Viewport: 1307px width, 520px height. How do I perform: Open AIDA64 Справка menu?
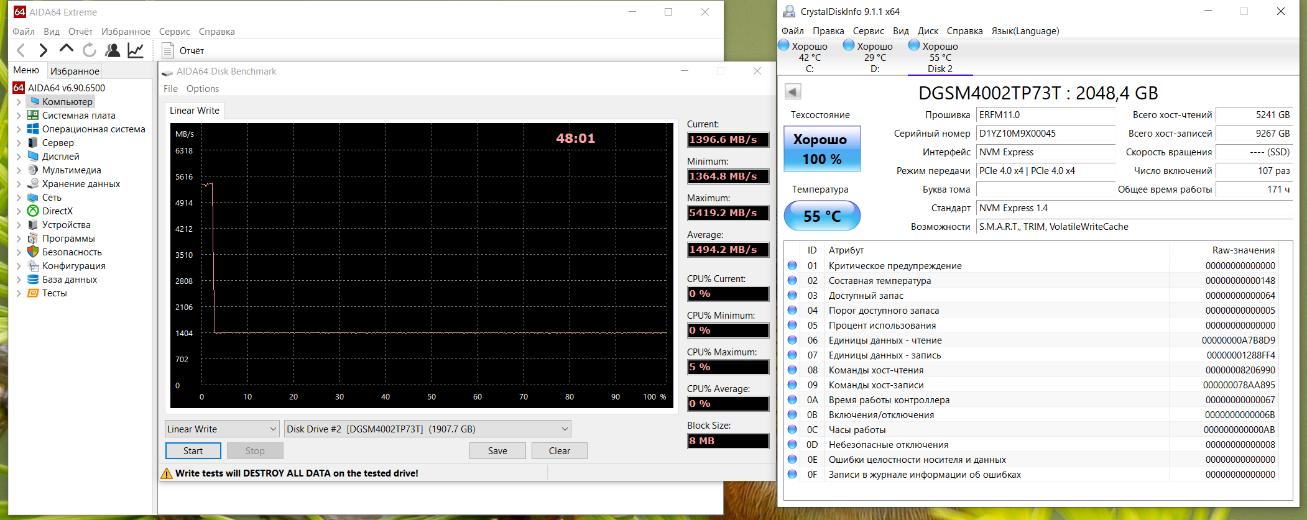pos(217,31)
